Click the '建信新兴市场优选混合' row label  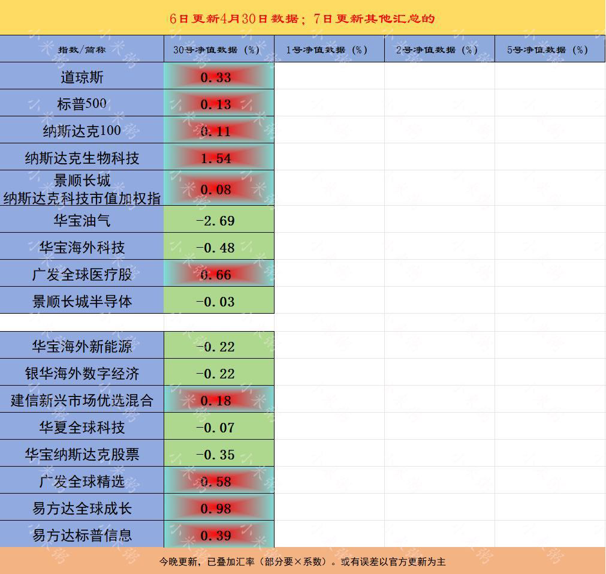click(x=82, y=399)
